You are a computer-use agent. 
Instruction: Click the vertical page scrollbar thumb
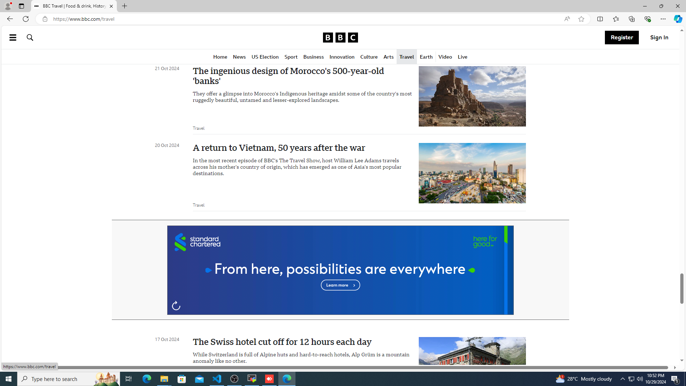(682, 288)
